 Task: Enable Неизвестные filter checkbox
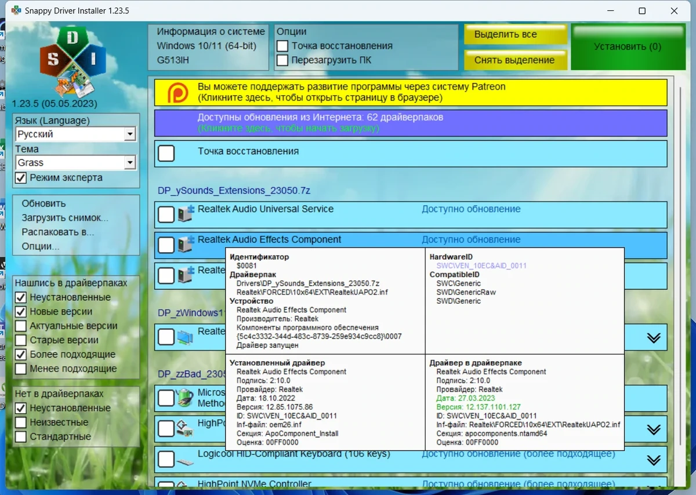21,423
